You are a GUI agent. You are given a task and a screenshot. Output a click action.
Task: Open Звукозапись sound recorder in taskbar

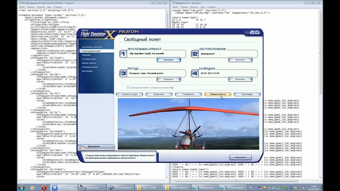92,188
